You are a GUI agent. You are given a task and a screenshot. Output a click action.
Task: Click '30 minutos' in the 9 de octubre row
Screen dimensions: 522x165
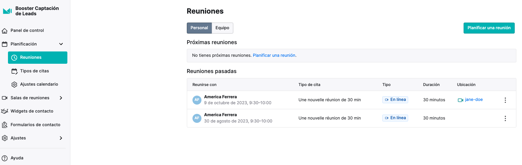click(434, 100)
